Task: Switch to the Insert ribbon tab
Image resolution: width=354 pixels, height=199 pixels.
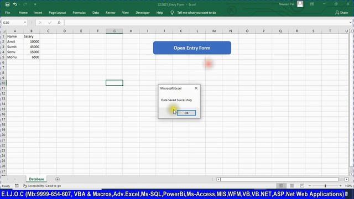Action: pos(38,13)
